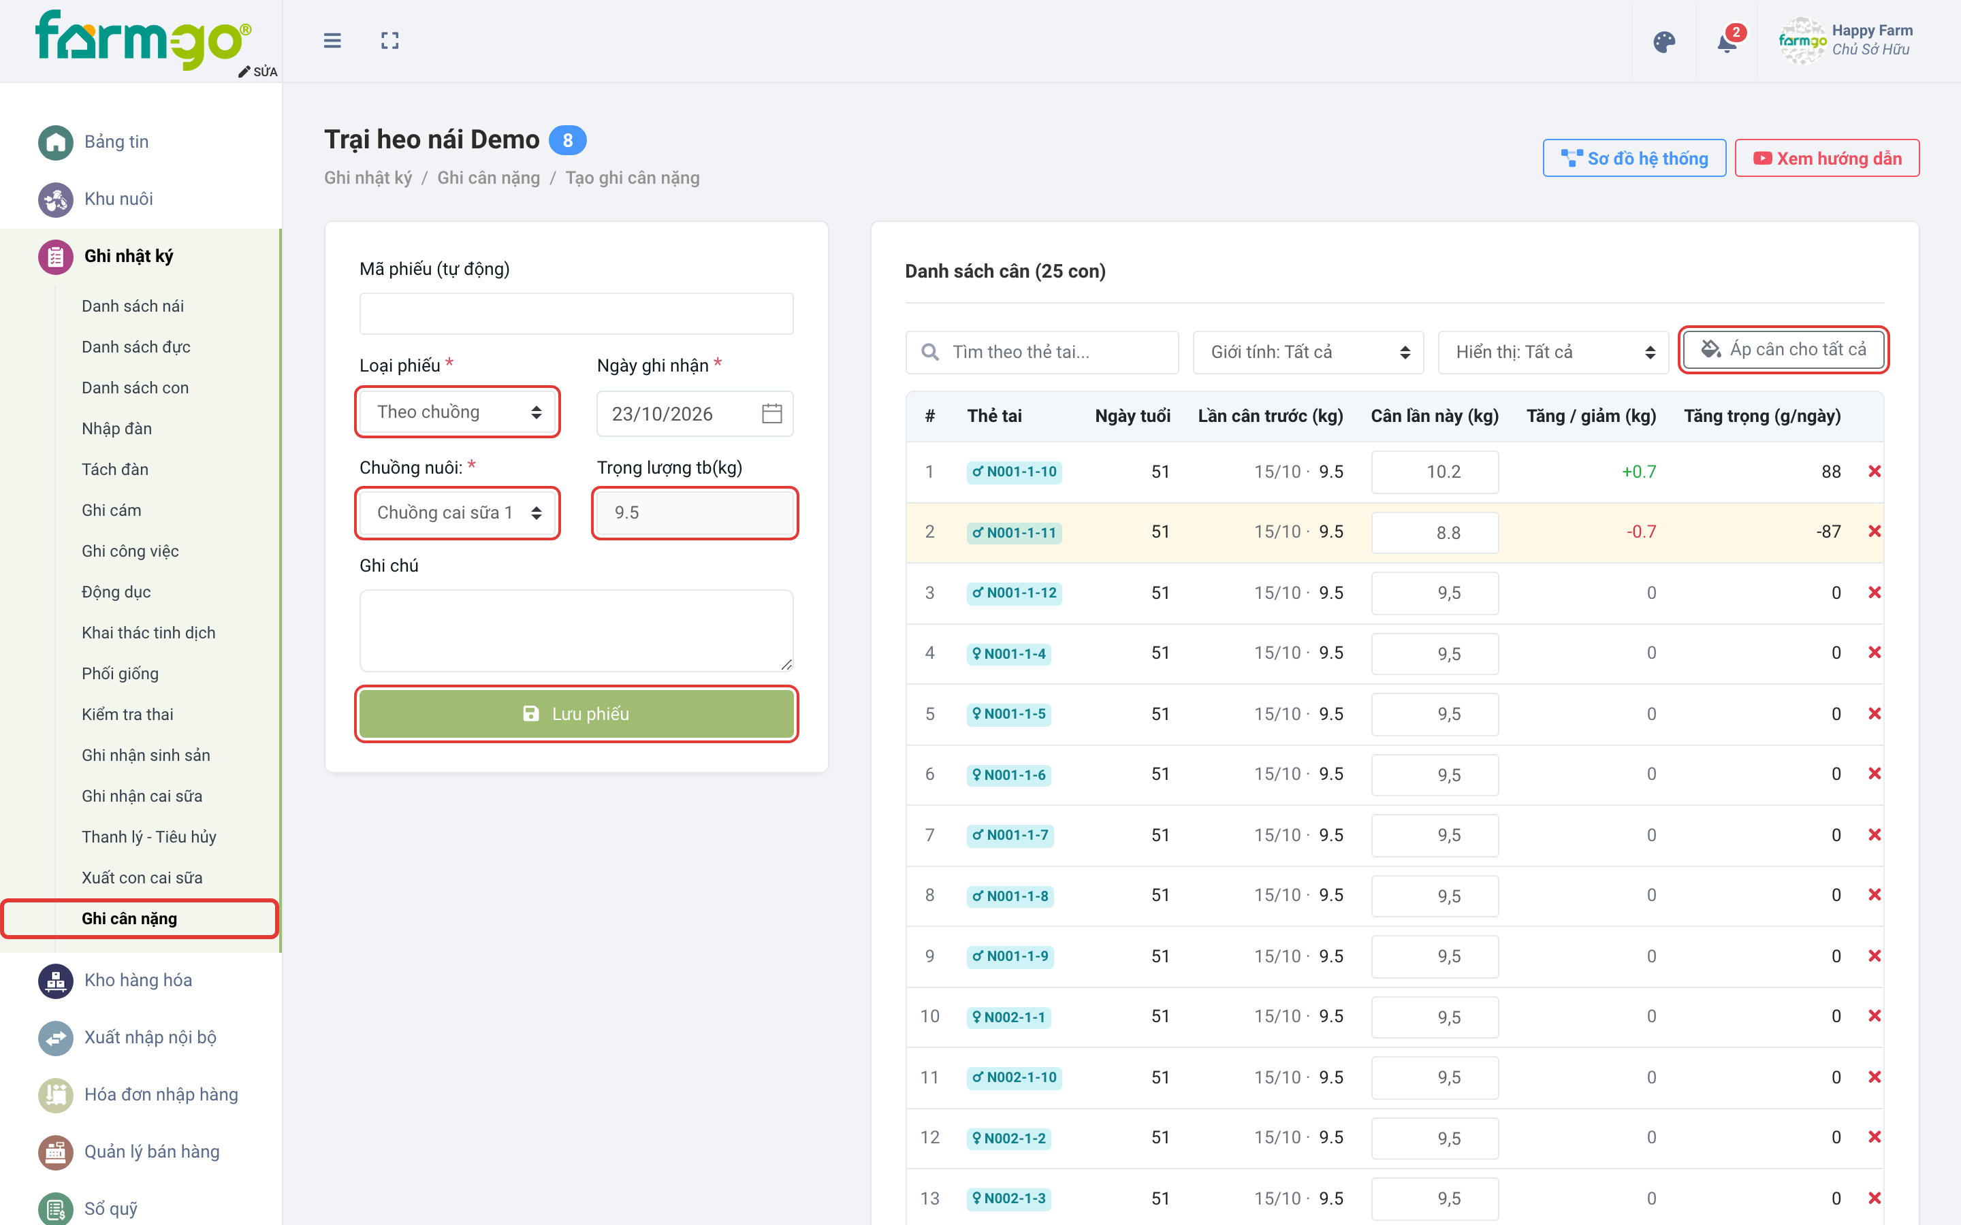Open Danh sách nái menu item
The image size is (1961, 1225).
click(x=133, y=306)
